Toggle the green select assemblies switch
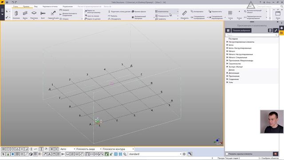 point(106,154)
